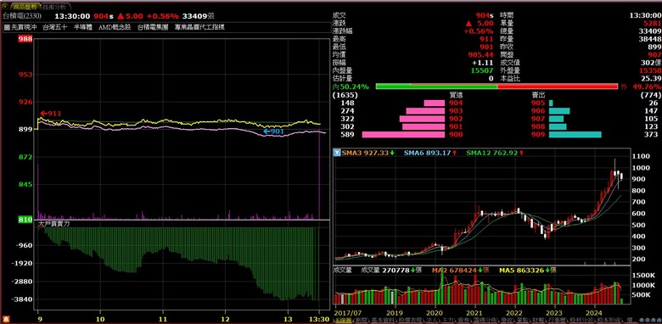Click the 外盤量 15358 value
This screenshot has height=324, width=662.
click(x=650, y=71)
